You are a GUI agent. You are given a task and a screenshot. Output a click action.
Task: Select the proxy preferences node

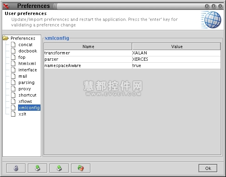(x=25, y=89)
